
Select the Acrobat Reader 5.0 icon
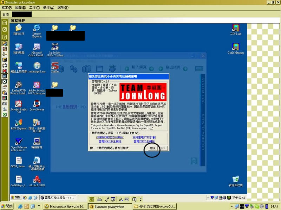pos(19,107)
